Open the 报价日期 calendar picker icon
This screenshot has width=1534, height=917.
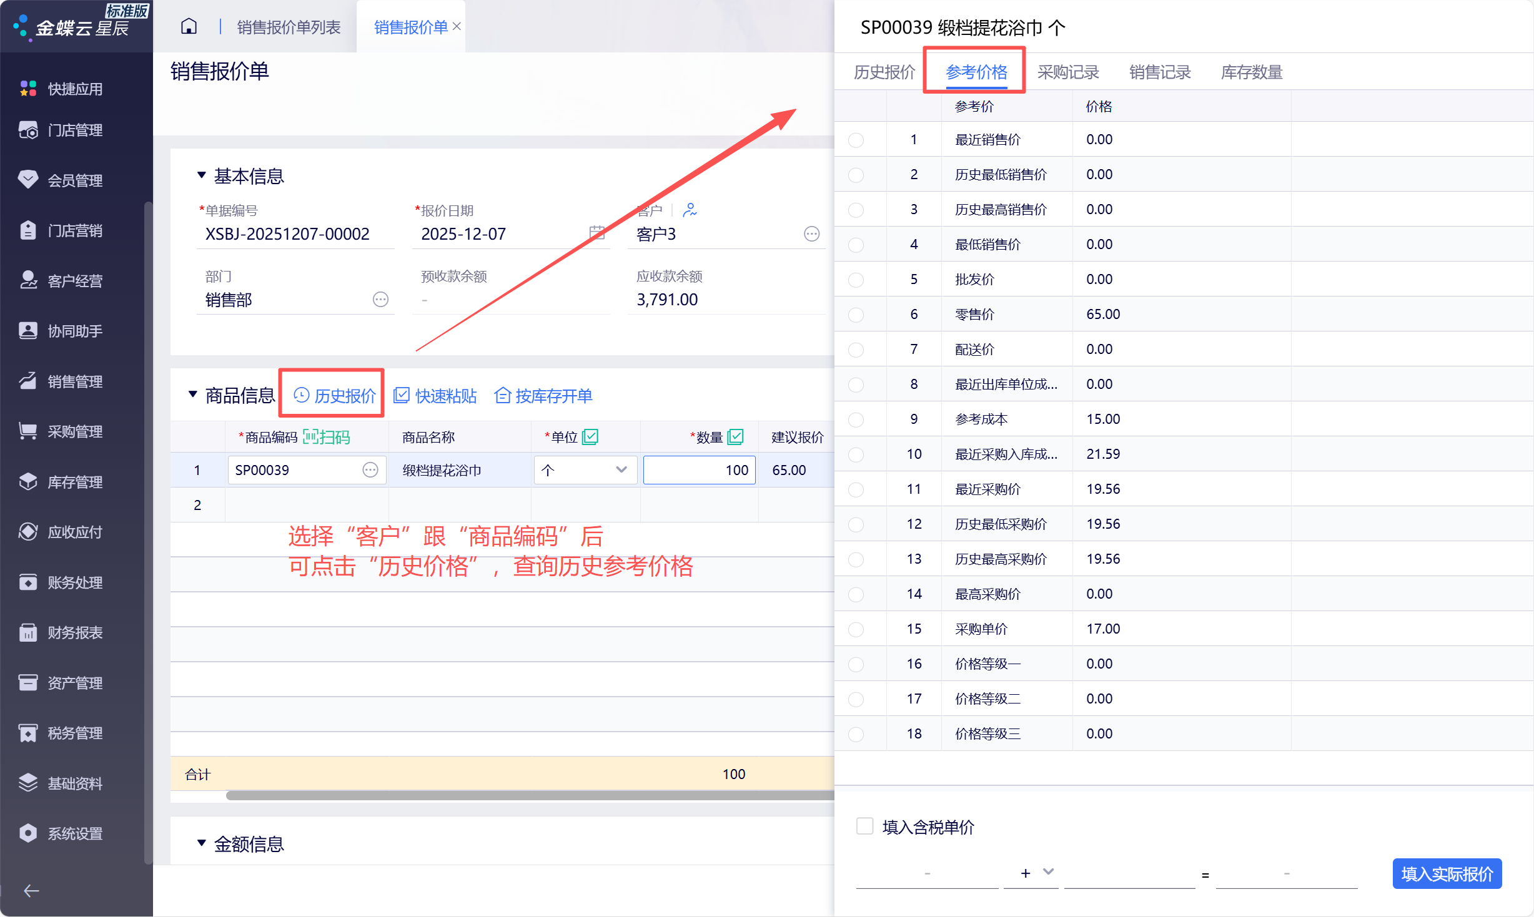[597, 233]
